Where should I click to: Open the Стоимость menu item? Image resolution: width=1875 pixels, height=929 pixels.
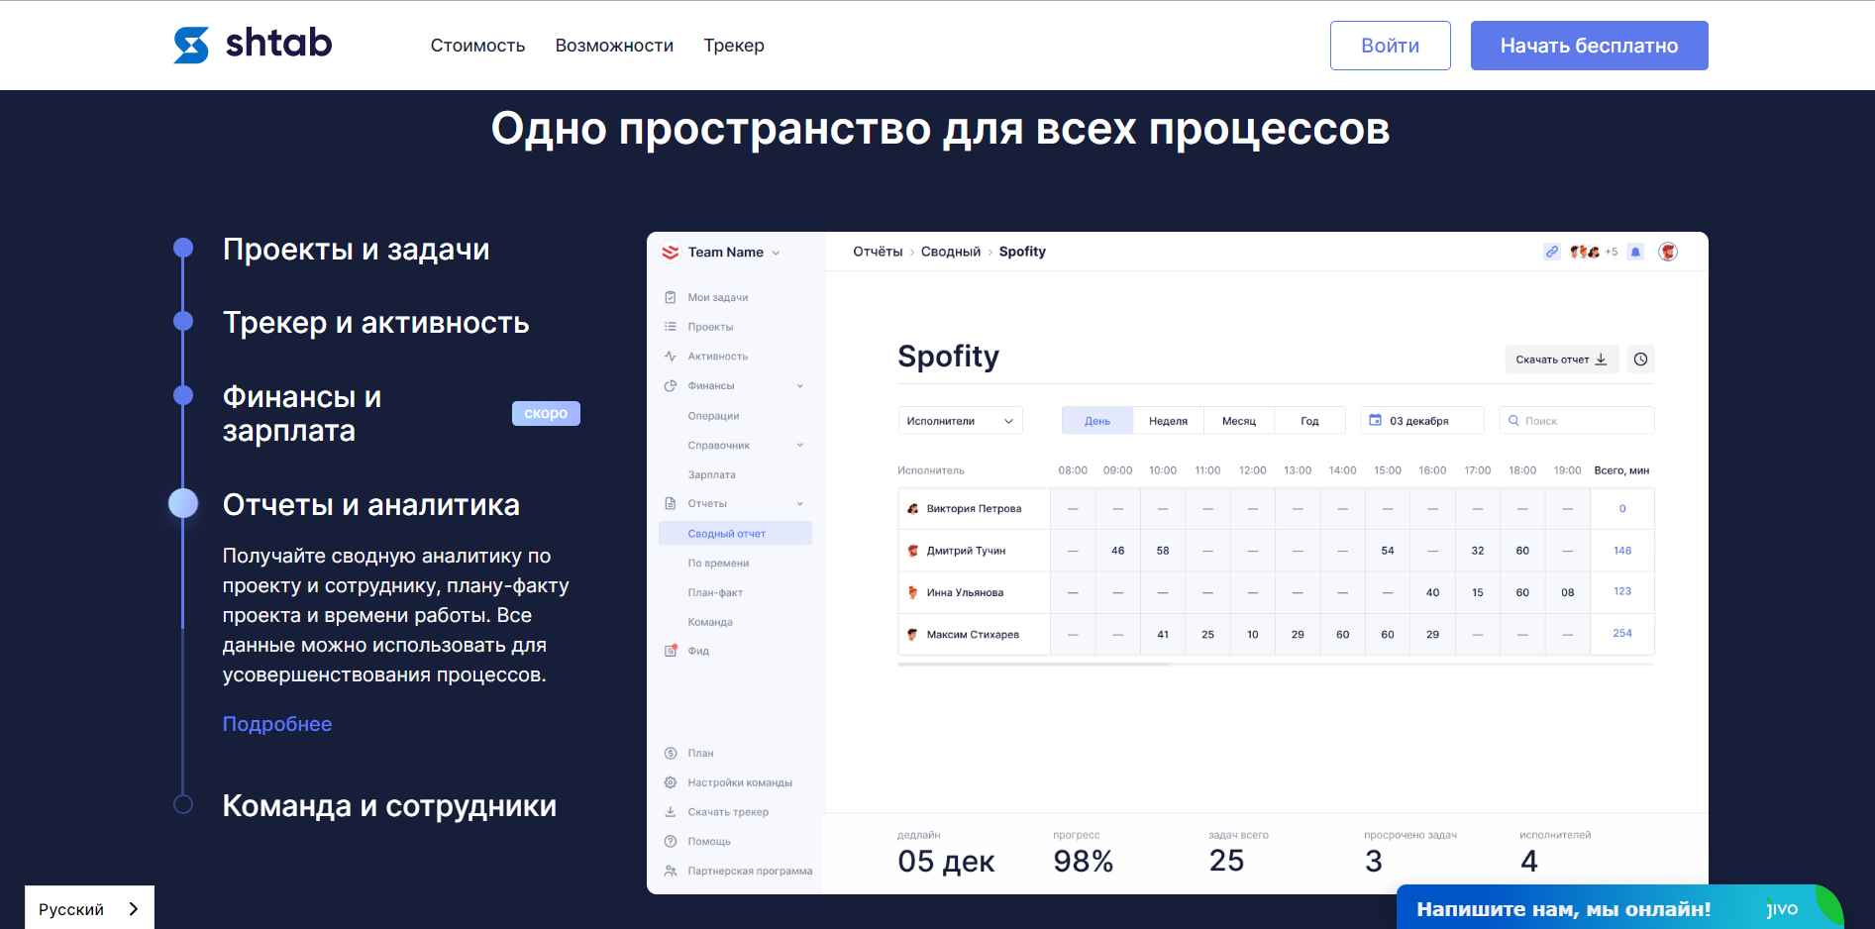pyautogui.click(x=477, y=46)
